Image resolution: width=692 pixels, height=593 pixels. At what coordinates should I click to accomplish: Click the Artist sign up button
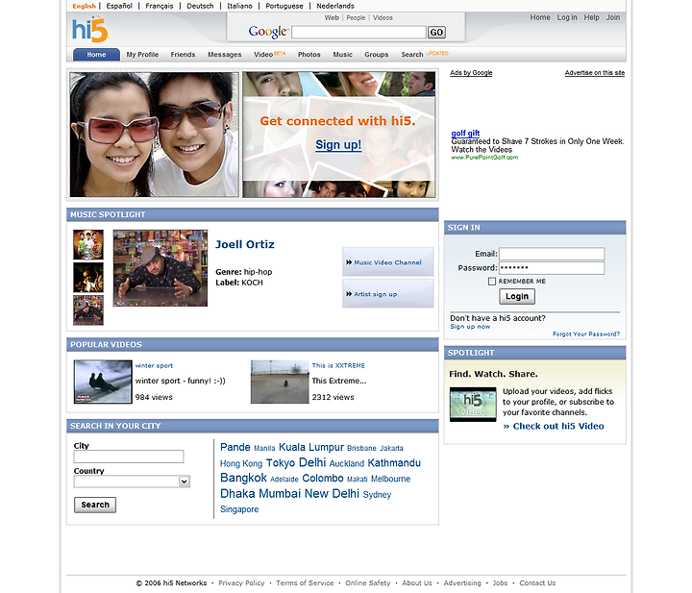pyautogui.click(x=387, y=294)
